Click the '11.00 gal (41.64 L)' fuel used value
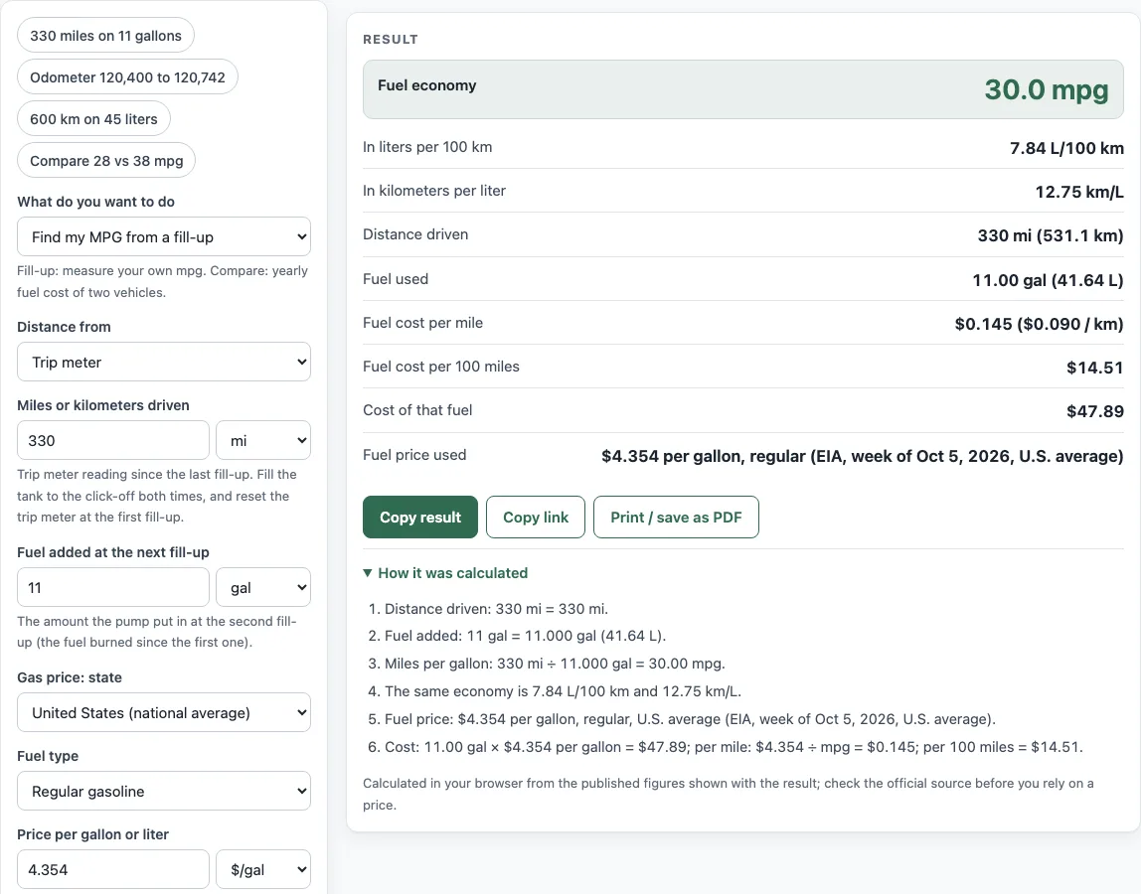The image size is (1141, 894). (1048, 280)
